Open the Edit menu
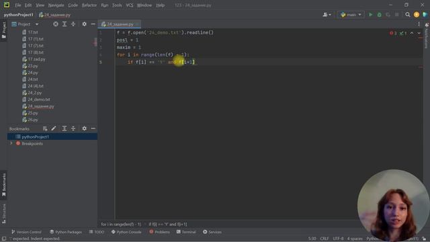 pos(28,5)
